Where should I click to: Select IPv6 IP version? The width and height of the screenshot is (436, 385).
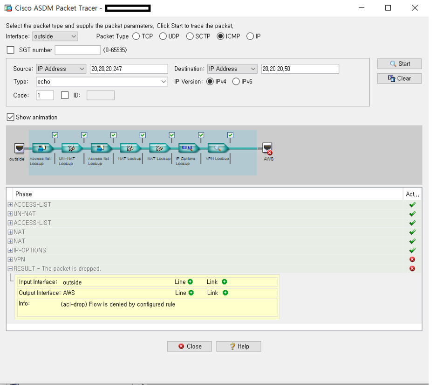coord(236,82)
